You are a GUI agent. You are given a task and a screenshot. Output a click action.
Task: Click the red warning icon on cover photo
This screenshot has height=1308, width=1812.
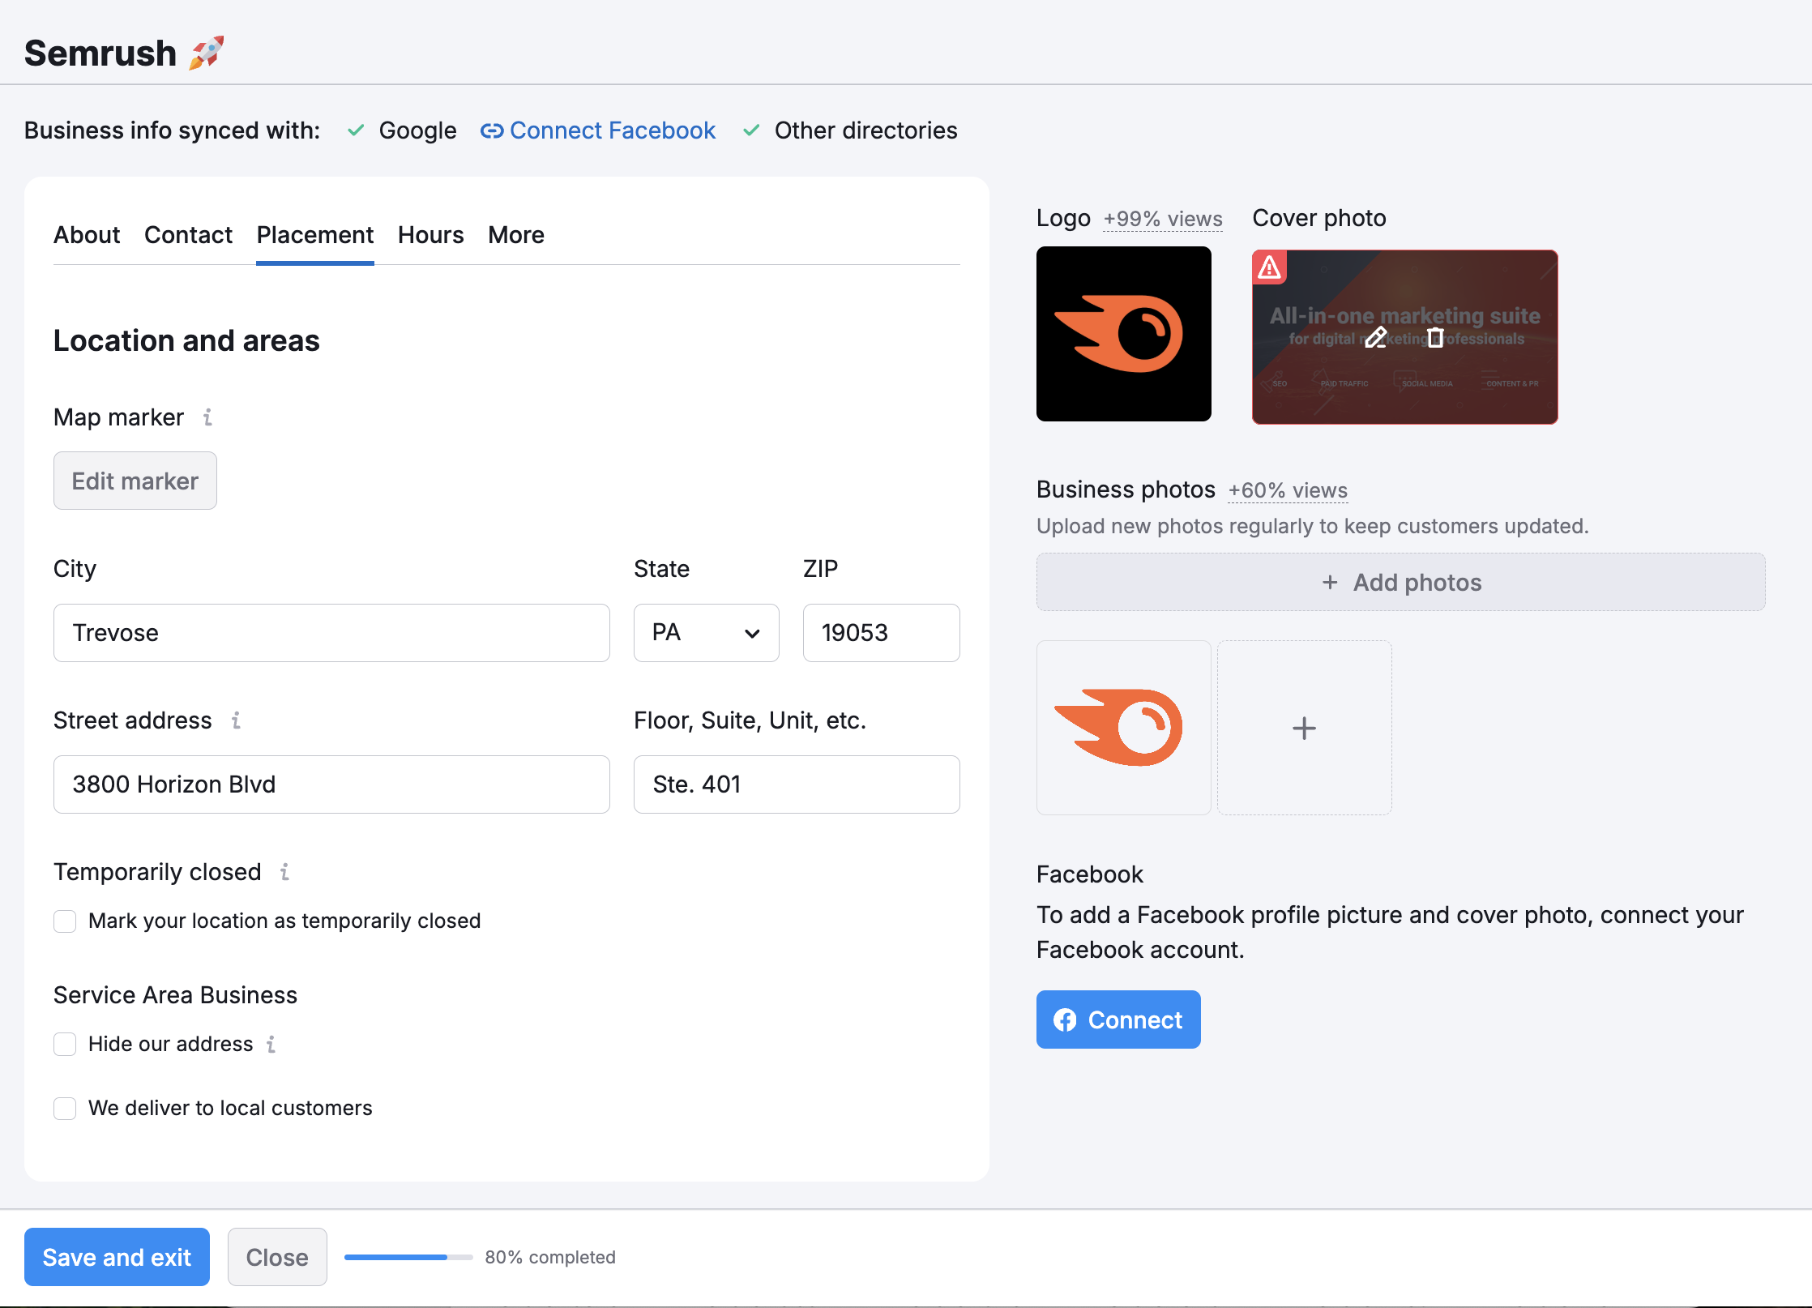pos(1269,267)
